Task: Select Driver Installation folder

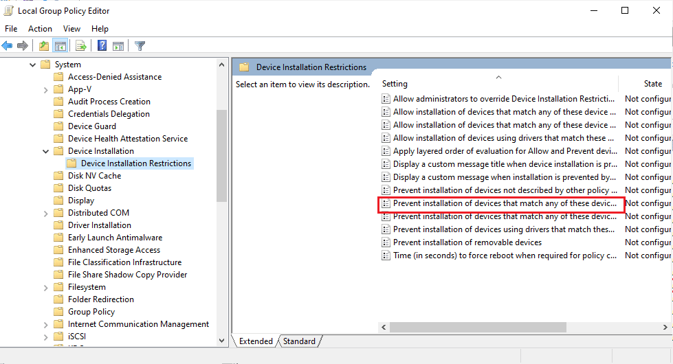Action: click(x=100, y=225)
